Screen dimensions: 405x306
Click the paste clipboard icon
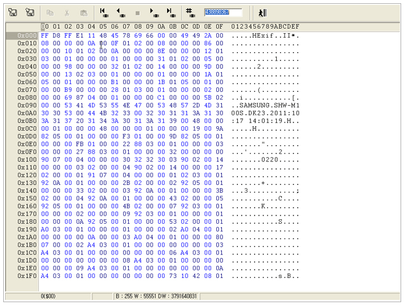[x=84, y=12]
